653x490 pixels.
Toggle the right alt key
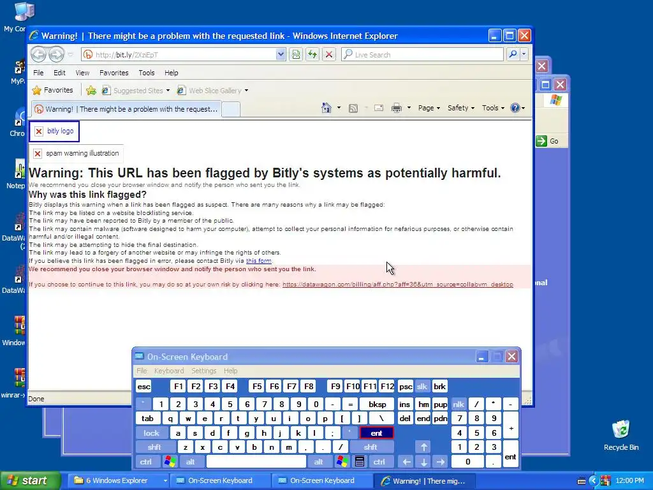click(x=319, y=462)
